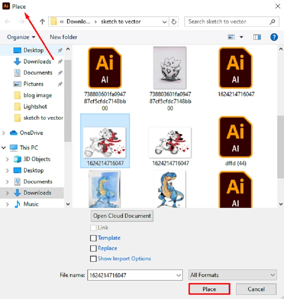Collapse the This PC tree node
The height and width of the screenshot is (299, 284).
click(4, 148)
